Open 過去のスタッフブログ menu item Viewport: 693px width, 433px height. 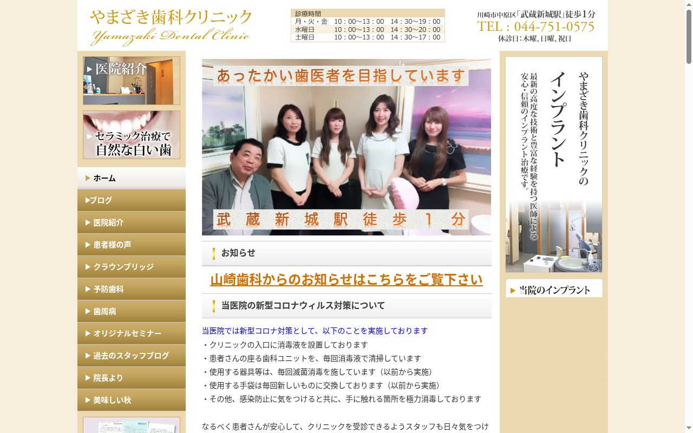(x=132, y=356)
